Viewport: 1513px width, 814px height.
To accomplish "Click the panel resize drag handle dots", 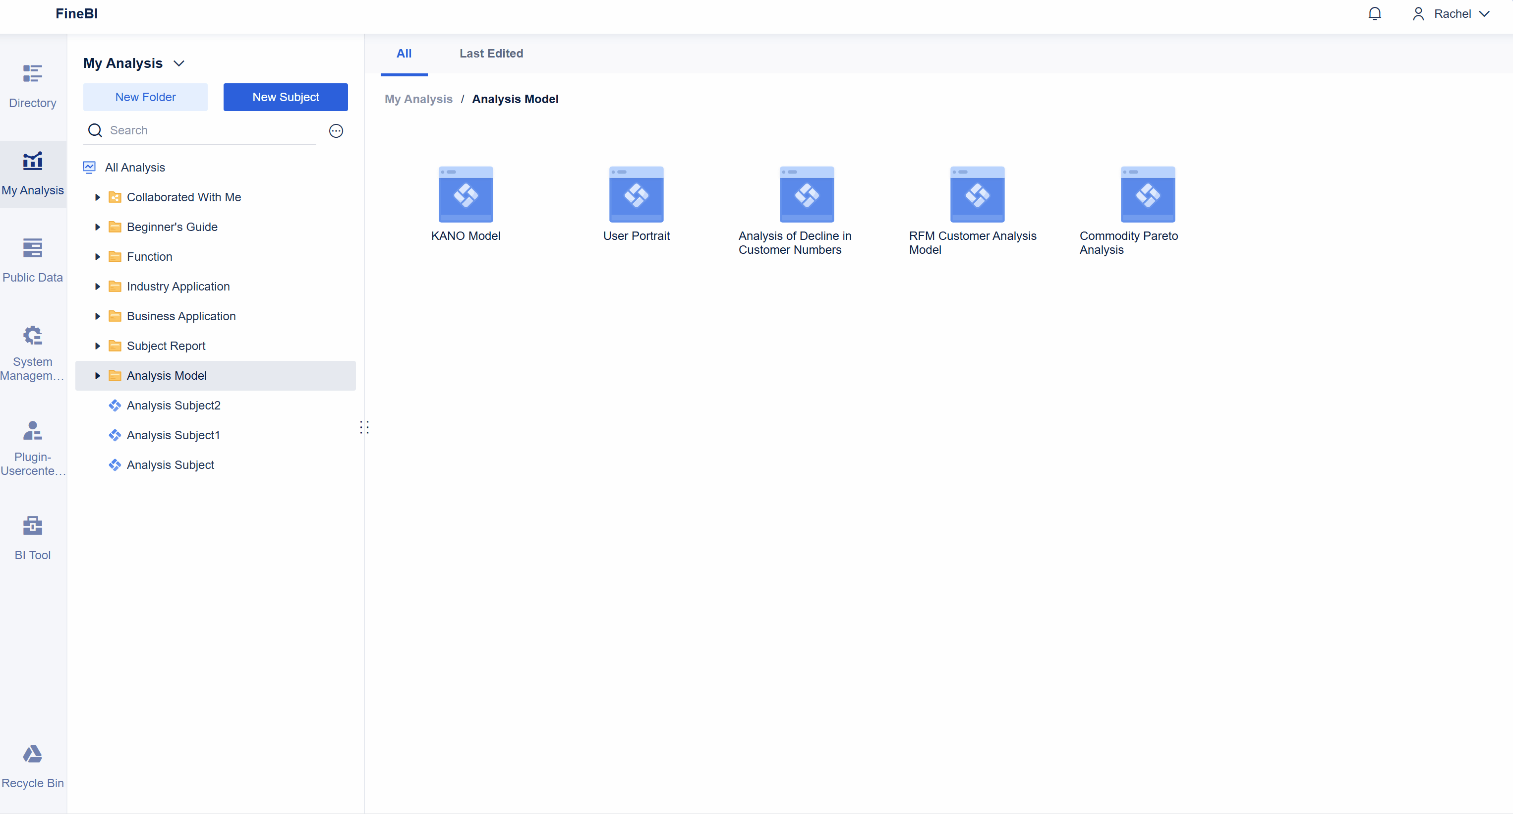I will coord(364,427).
